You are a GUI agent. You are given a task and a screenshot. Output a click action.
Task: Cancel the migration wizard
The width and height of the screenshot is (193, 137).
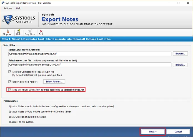coord(178,131)
